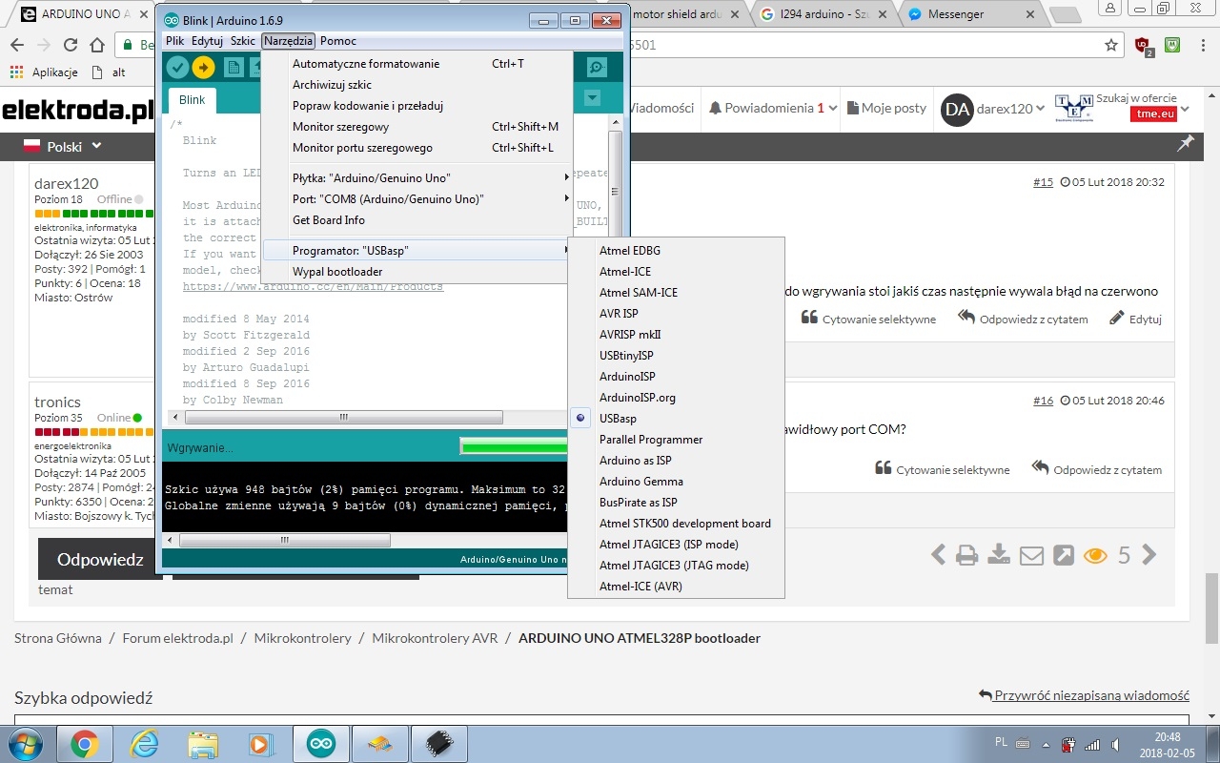
Task: Open Moje posty link
Action: 886,108
